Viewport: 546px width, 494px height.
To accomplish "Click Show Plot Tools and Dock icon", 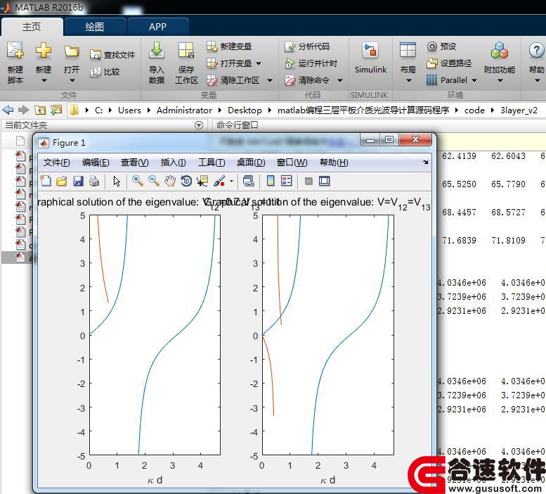I will pos(324,181).
